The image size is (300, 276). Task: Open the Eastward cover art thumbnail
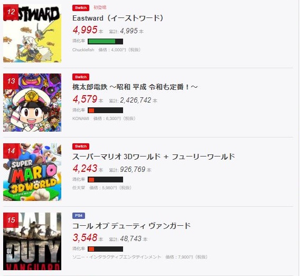tap(32, 33)
